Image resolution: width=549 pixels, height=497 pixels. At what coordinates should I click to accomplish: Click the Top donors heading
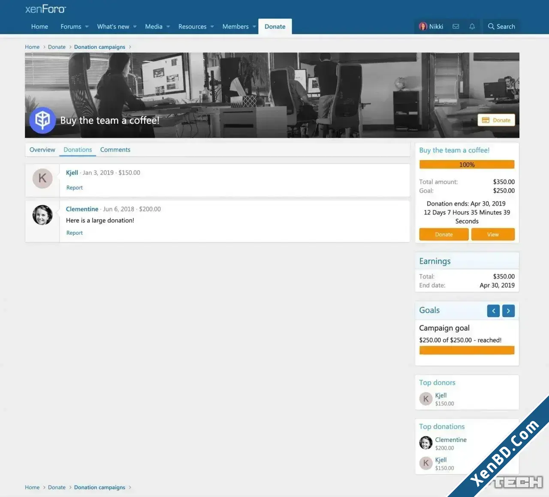[437, 383]
